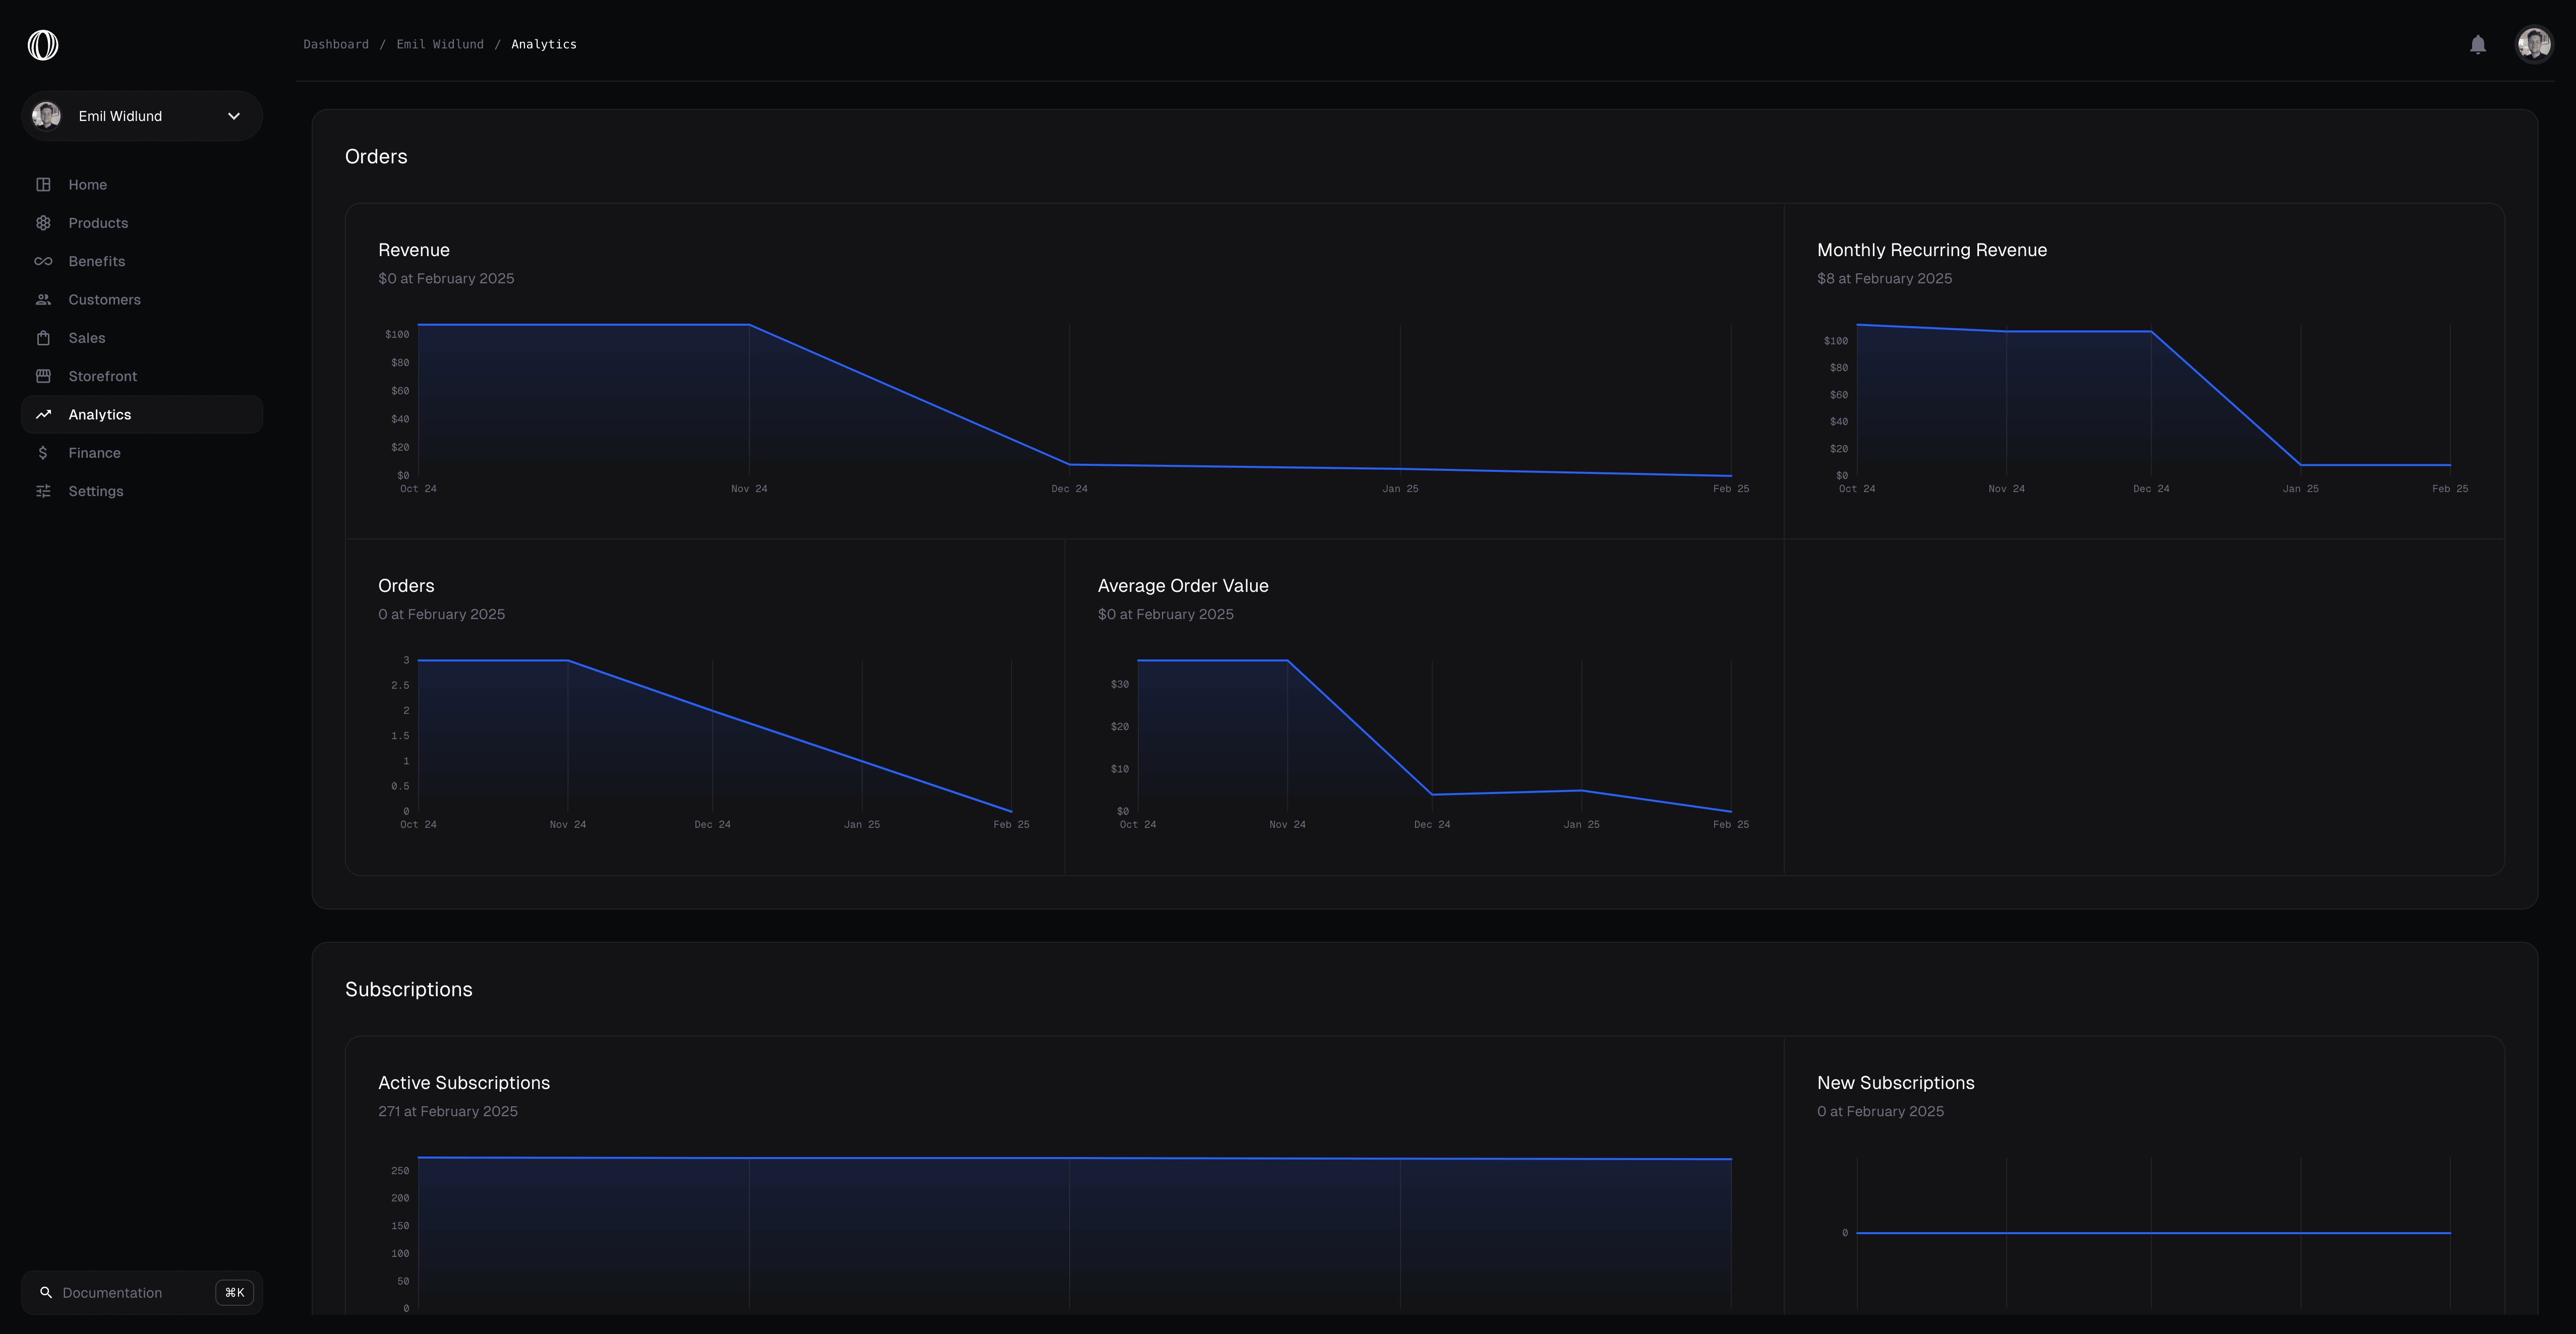This screenshot has height=1334, width=2576.
Task: Click the Documentation search field
Action: [112, 1293]
